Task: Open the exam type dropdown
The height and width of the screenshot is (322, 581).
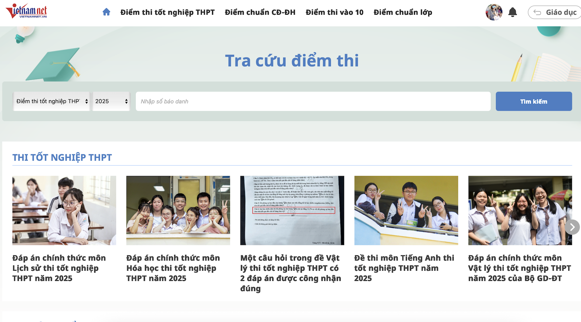Action: pos(51,101)
